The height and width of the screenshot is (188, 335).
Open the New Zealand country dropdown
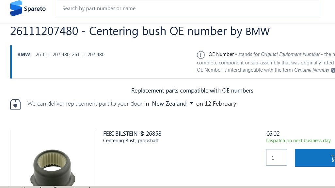tap(172, 104)
